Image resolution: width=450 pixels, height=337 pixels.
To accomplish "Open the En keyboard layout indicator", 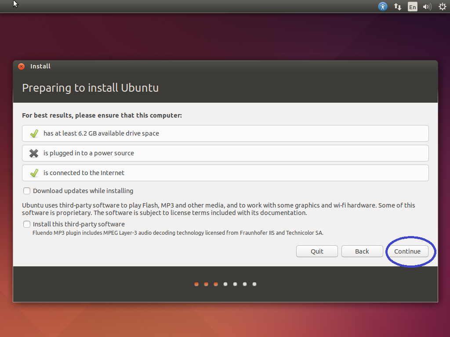I will pos(412,7).
